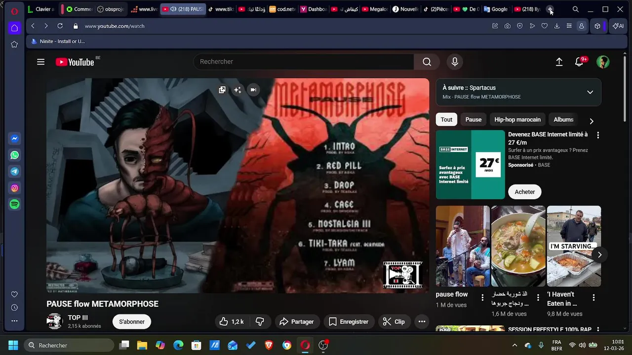
Task: Open Opera downloads icon
Action: [557, 26]
